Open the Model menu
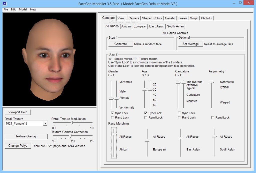Screen dimensions: 256x173 [23, 9]
